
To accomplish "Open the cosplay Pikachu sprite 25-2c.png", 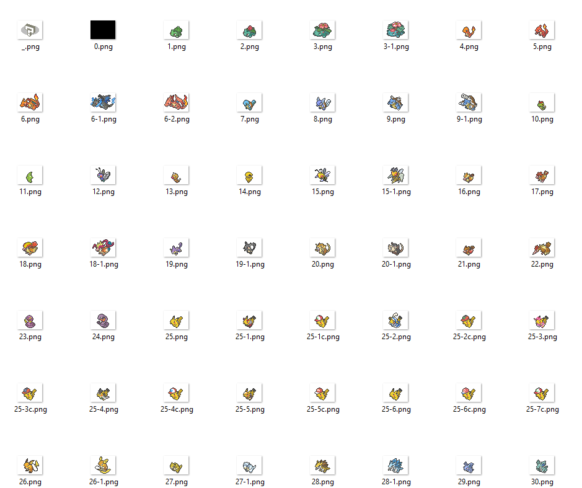I will [469, 319].
